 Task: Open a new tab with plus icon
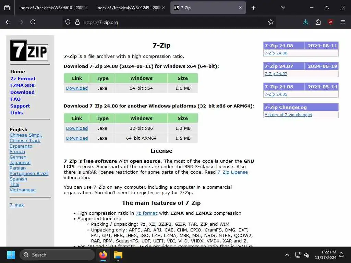(x=253, y=8)
